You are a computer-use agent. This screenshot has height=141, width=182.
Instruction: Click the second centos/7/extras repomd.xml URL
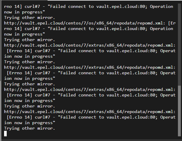tap(90, 68)
